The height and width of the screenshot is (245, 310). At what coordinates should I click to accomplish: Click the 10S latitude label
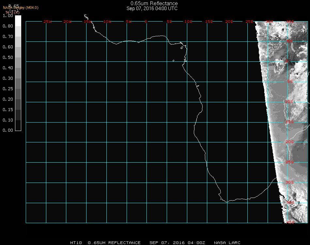click(x=289, y=102)
